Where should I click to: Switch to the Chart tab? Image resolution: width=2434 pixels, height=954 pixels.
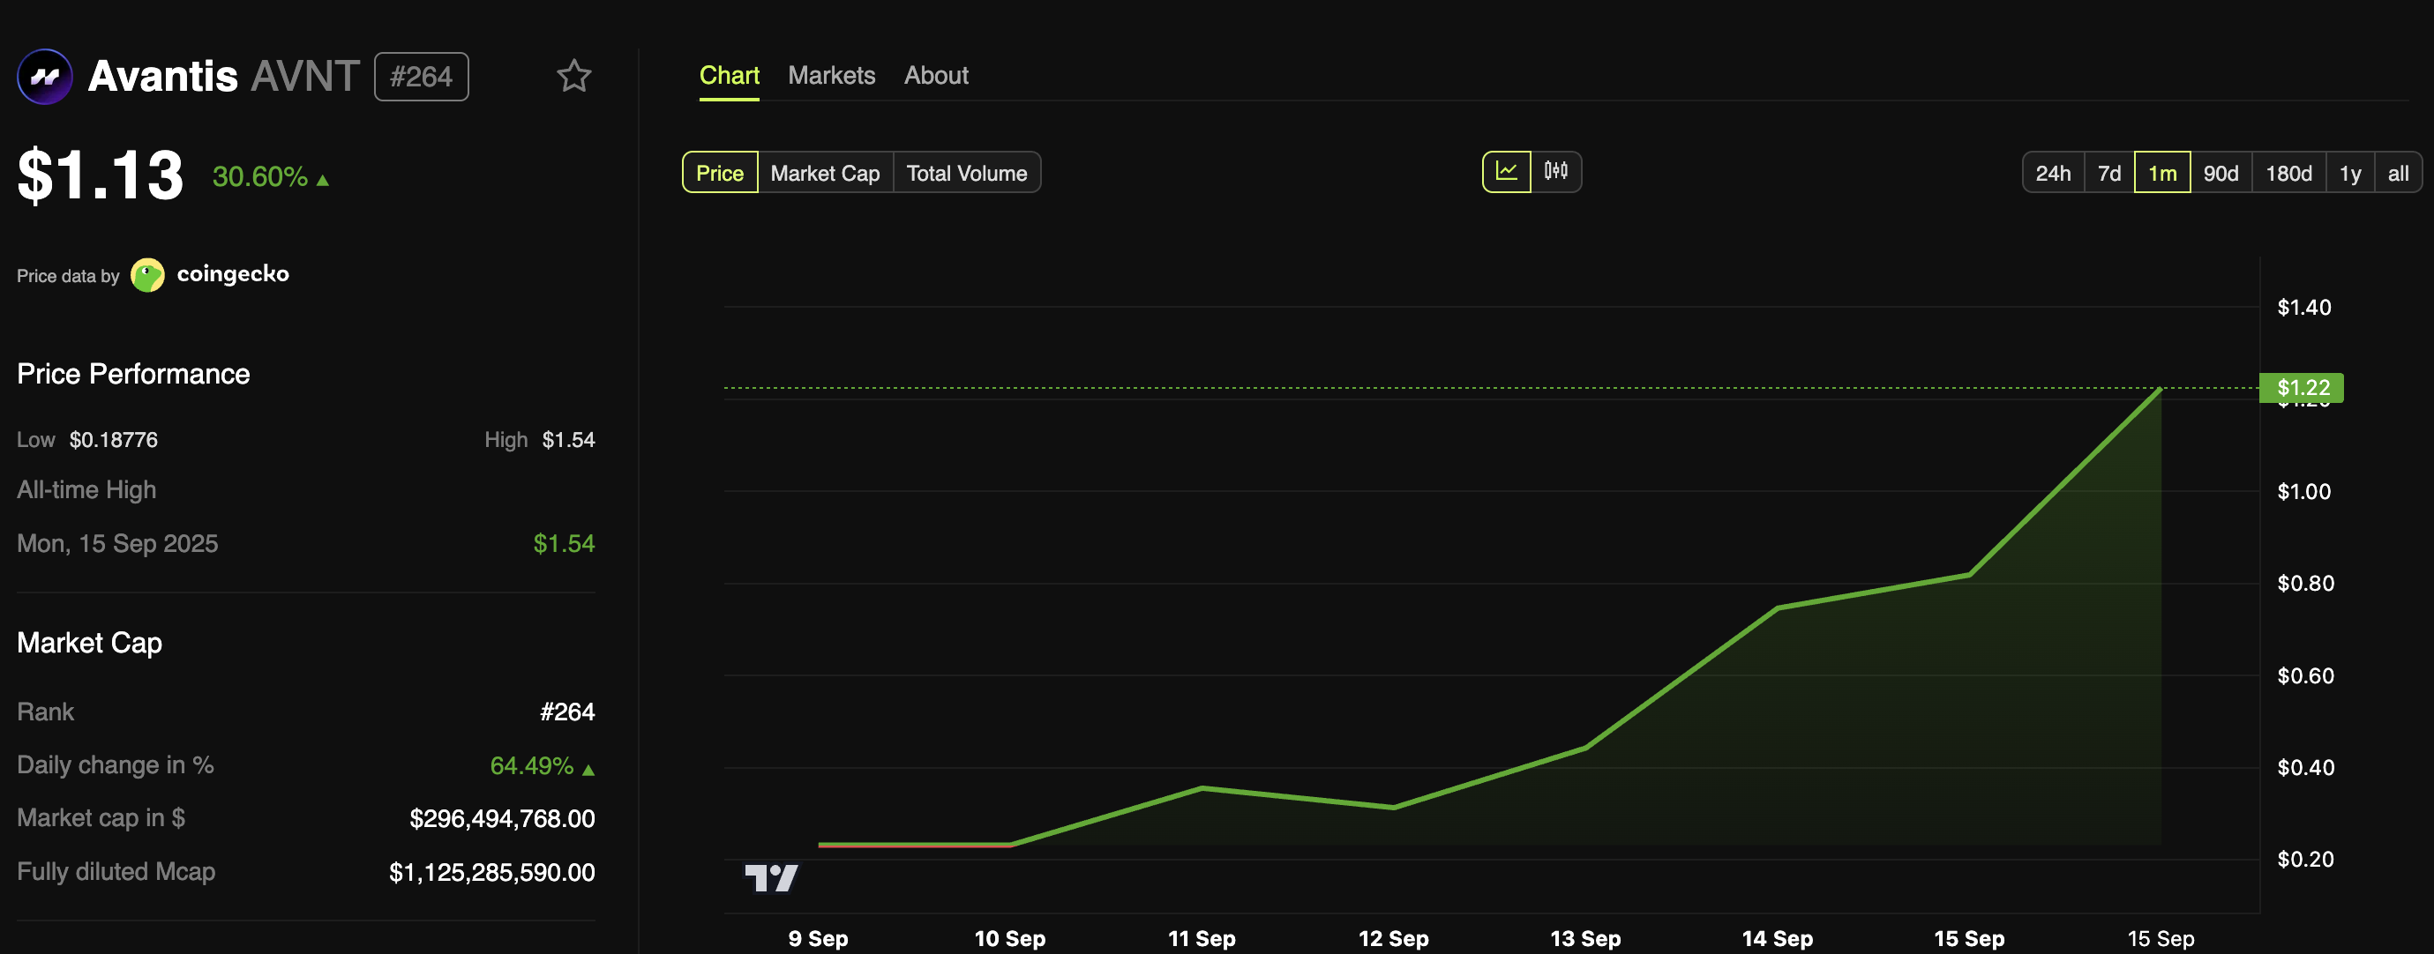[x=729, y=76]
